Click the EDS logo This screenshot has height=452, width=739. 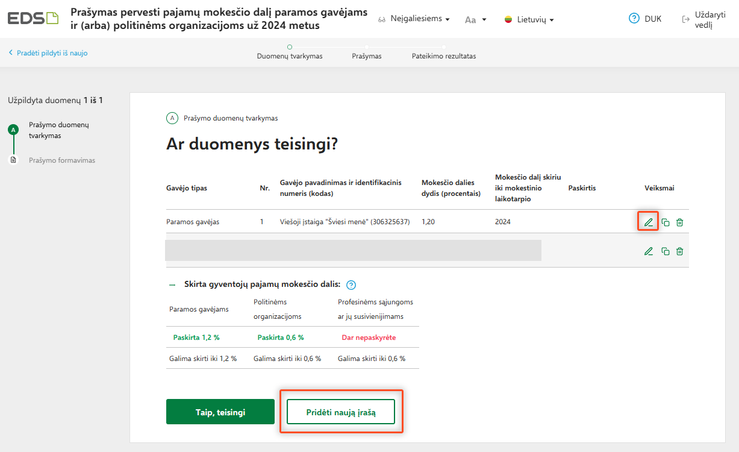pyautogui.click(x=33, y=19)
